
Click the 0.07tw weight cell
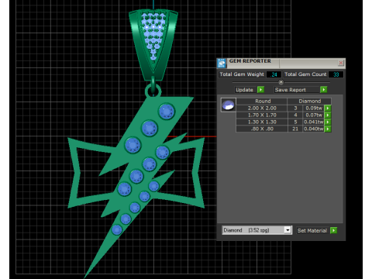tap(314, 115)
